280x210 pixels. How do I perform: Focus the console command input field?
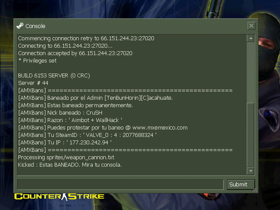[x=120, y=184]
